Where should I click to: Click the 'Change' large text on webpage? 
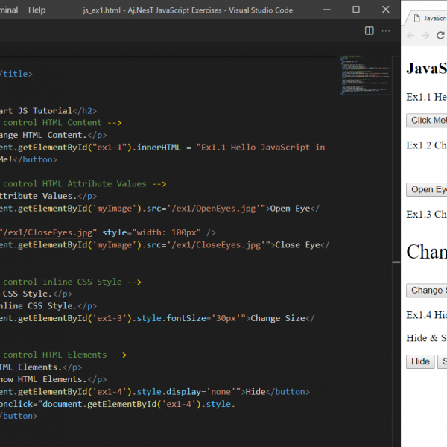pyautogui.click(x=426, y=252)
